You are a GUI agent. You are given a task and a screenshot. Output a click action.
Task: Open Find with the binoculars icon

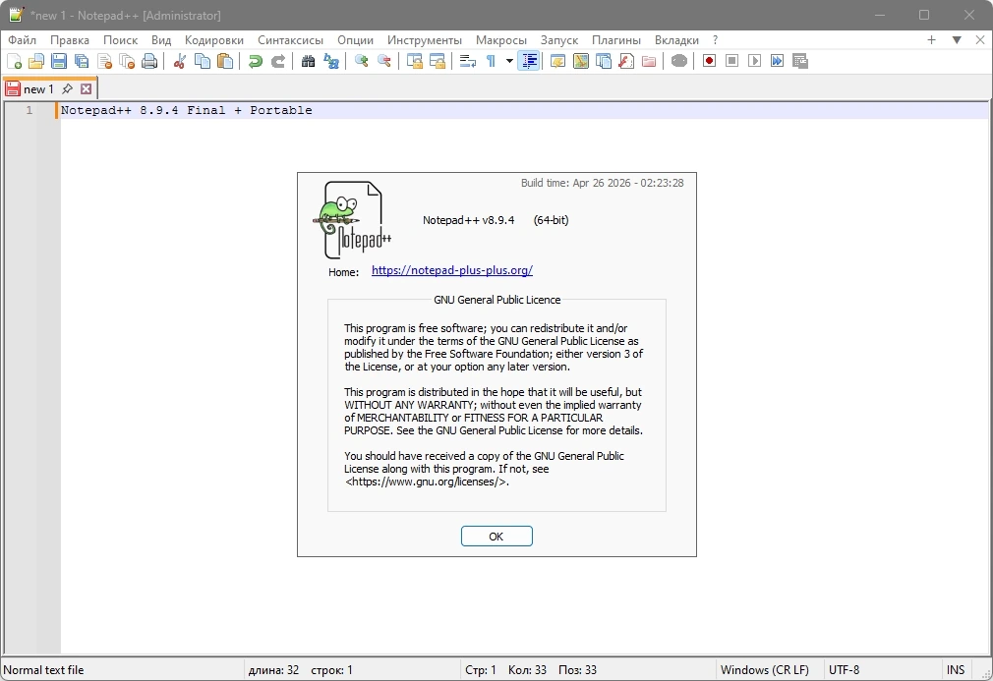[309, 61]
